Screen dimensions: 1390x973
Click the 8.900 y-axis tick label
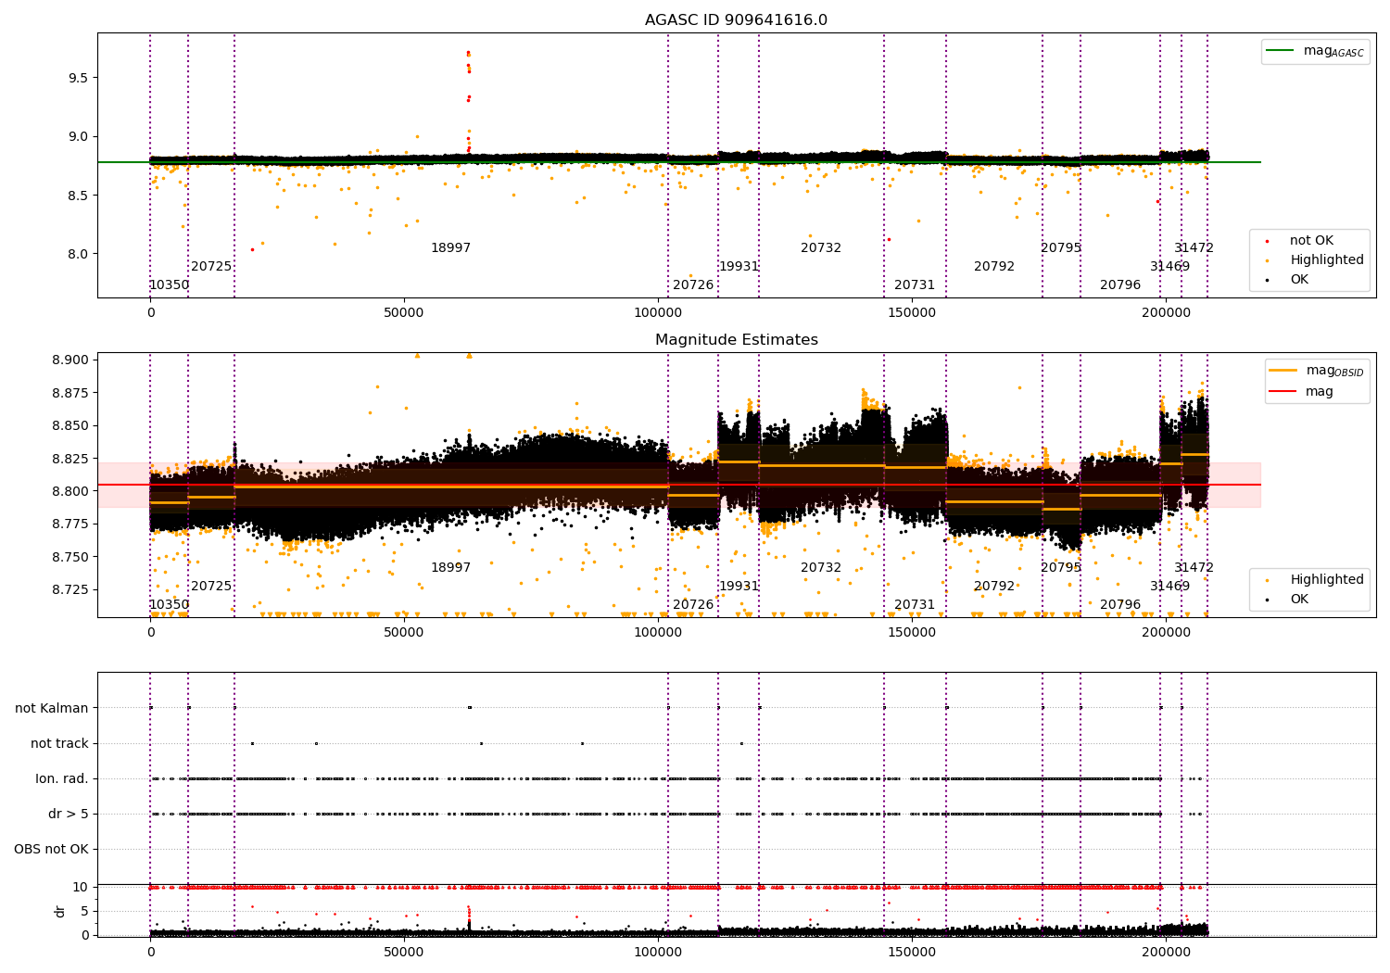click(70, 360)
